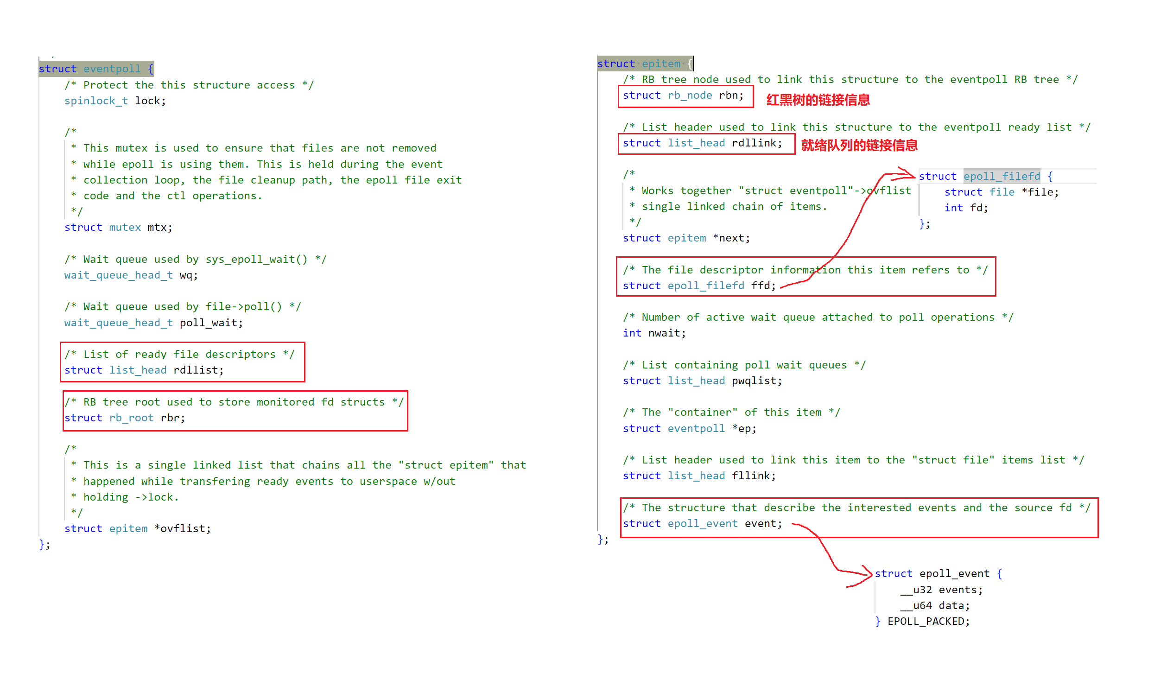Select the rb_node type in epitem
The image size is (1167, 673).
(690, 95)
